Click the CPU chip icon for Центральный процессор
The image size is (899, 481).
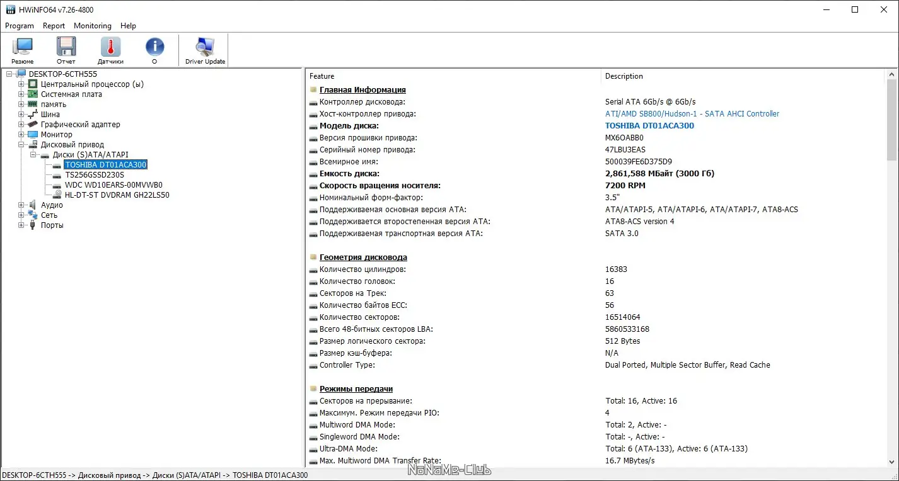33,84
